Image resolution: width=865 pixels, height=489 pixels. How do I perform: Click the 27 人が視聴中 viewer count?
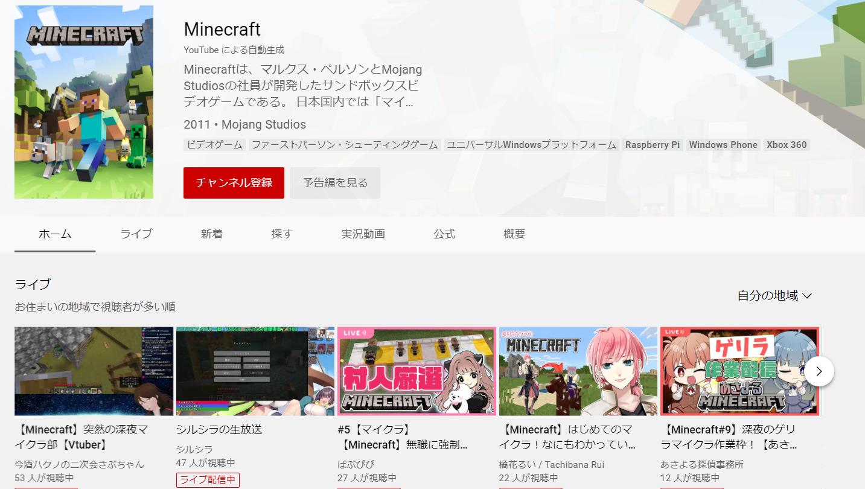click(x=367, y=478)
